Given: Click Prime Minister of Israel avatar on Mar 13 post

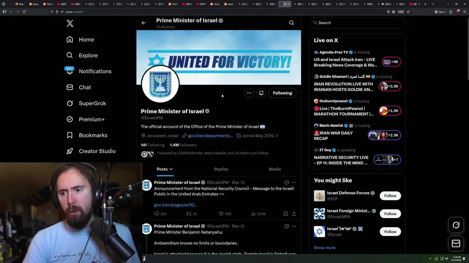Looking at the screenshot, I should [x=147, y=185].
